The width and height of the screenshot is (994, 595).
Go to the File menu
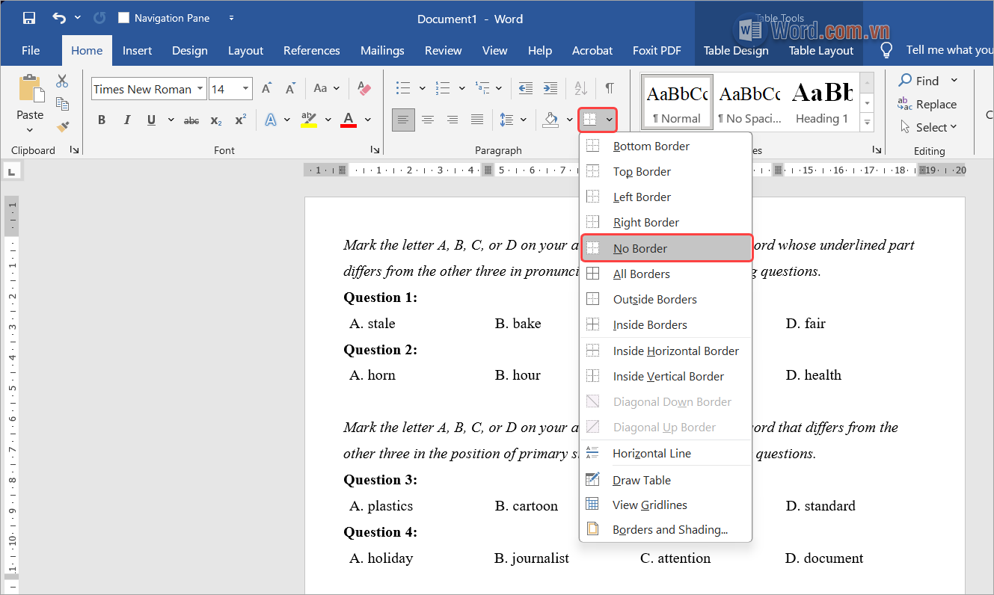point(31,51)
